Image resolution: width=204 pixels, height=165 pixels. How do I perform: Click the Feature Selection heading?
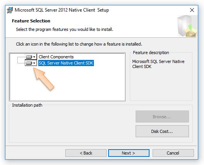click(x=31, y=21)
